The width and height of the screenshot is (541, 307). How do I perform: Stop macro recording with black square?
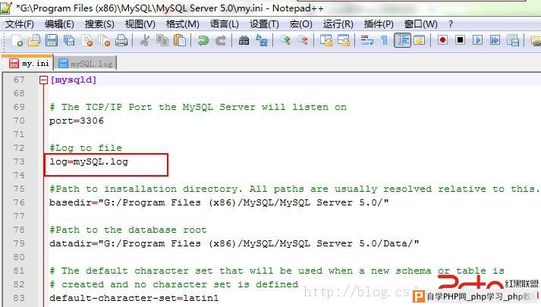460,41
